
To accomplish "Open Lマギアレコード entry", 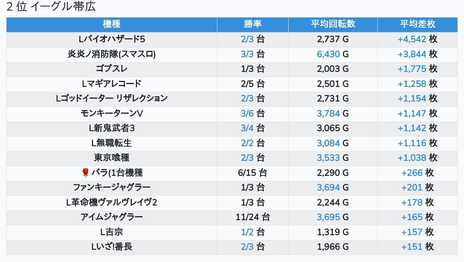I will click(112, 84).
